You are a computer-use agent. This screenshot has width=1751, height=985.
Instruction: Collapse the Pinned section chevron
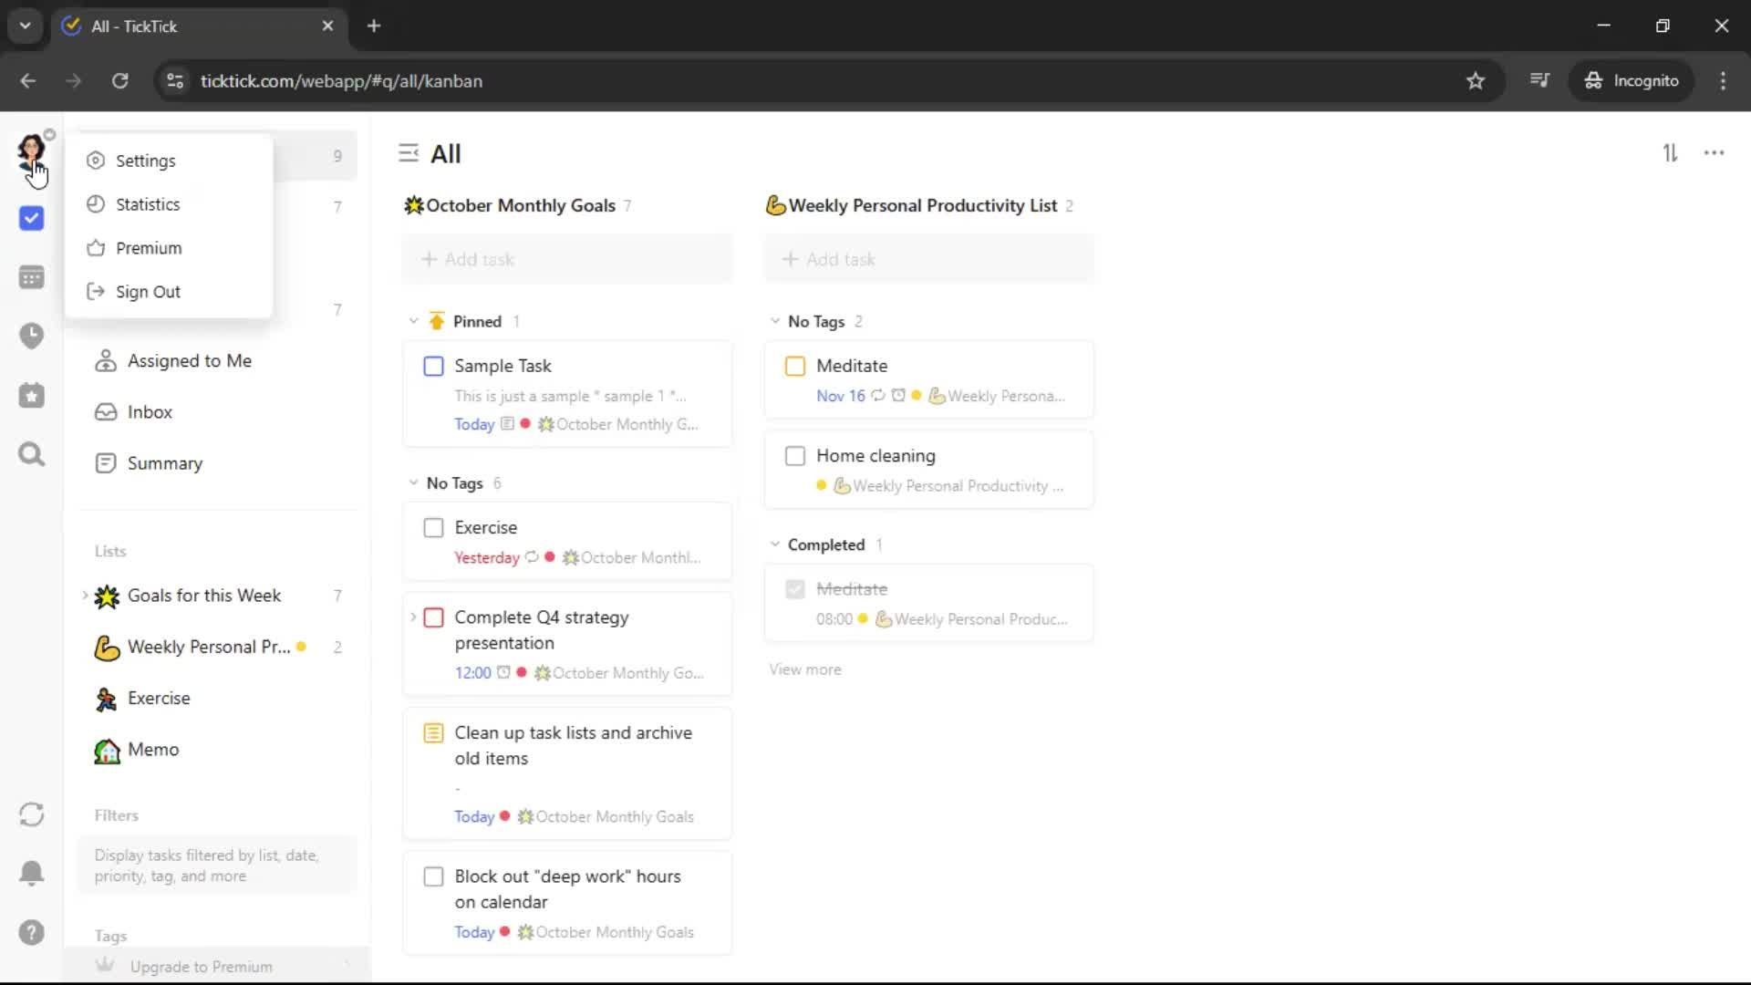[413, 321]
